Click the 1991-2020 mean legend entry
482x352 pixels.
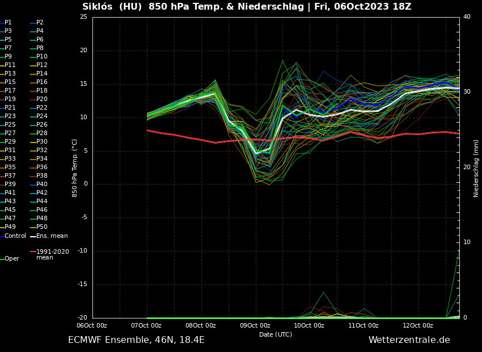click(52, 254)
